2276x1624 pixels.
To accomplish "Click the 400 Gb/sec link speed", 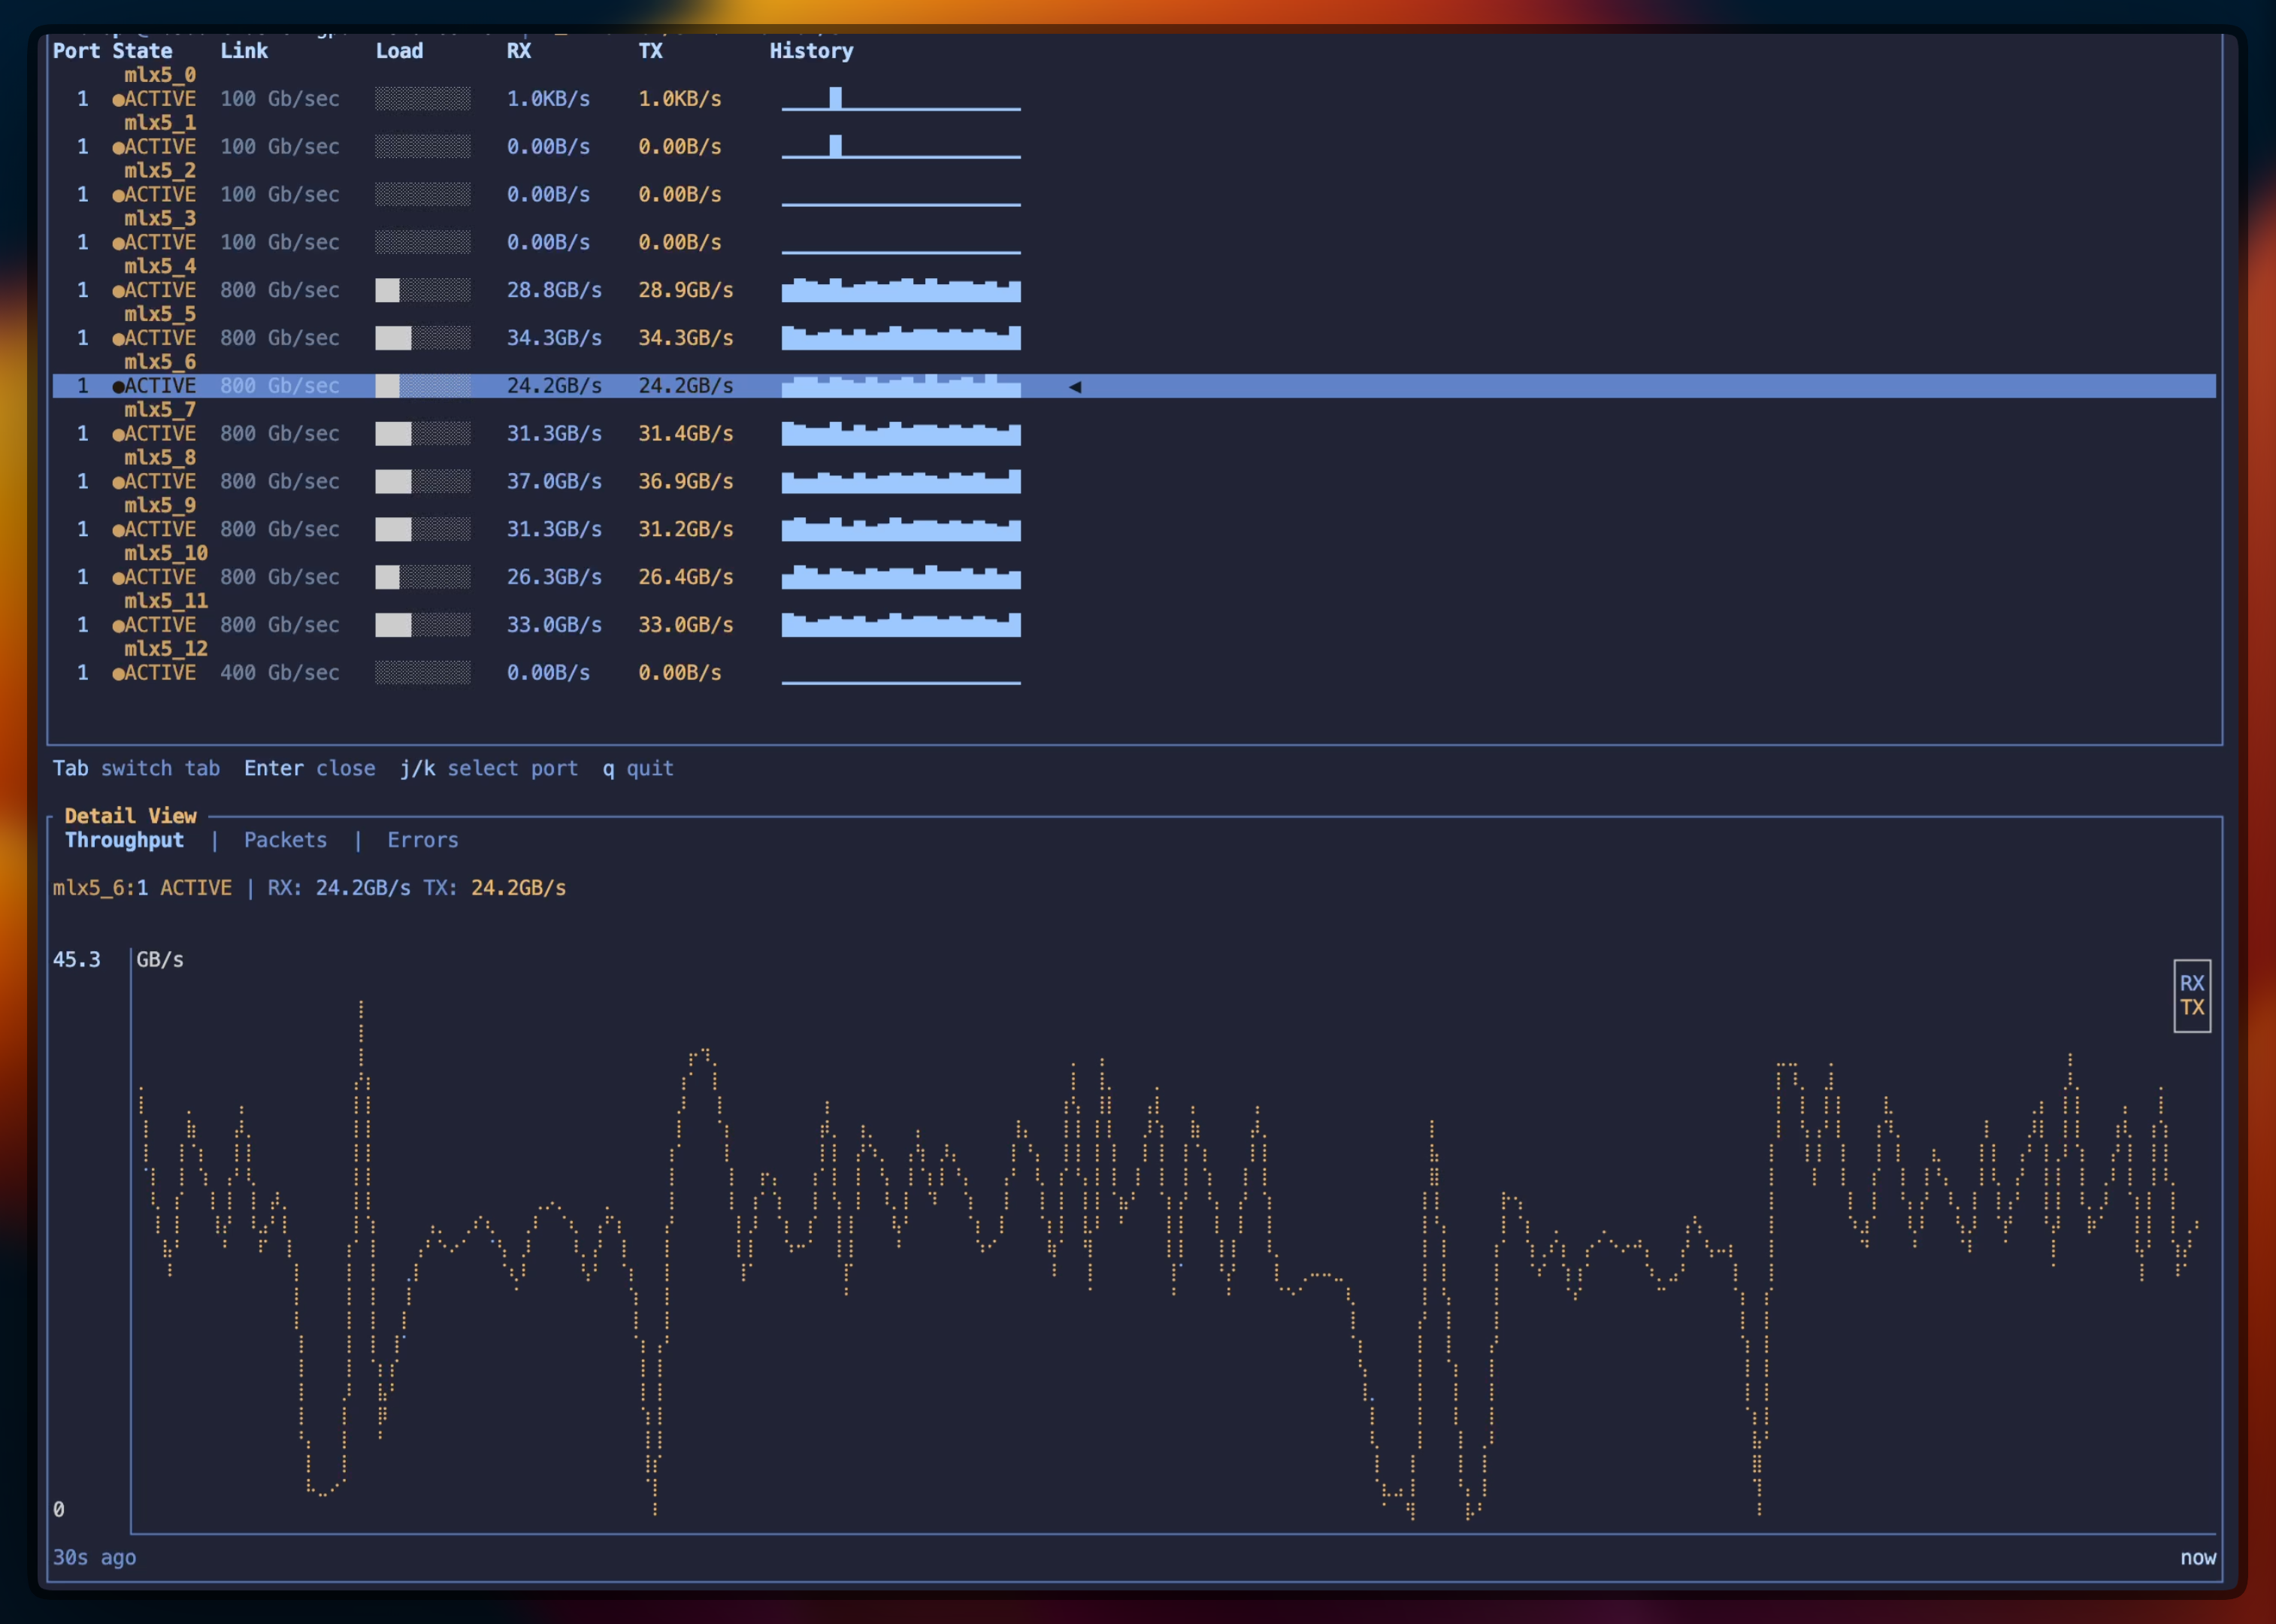I will pos(280,673).
